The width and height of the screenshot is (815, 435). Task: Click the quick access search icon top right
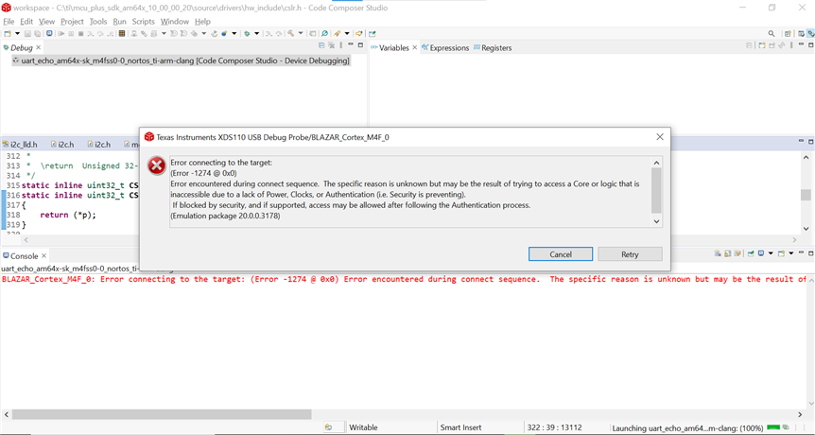772,33
